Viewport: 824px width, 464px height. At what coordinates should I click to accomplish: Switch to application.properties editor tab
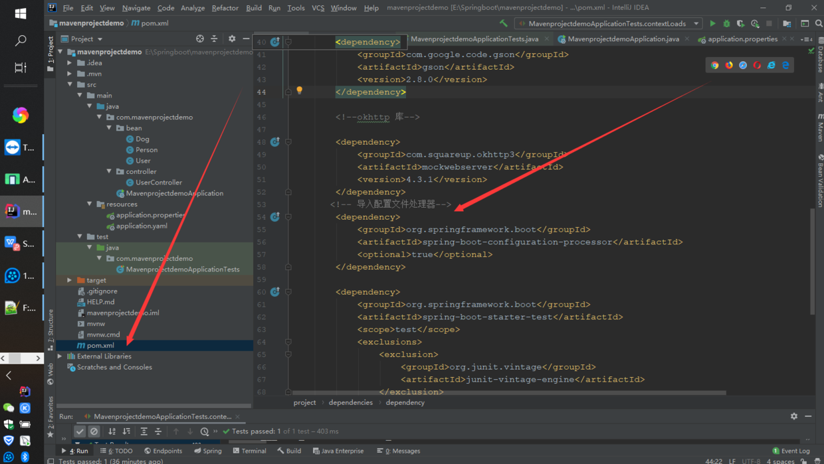pyautogui.click(x=742, y=39)
